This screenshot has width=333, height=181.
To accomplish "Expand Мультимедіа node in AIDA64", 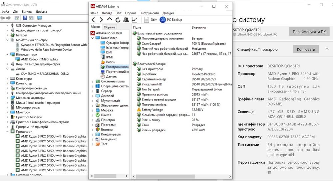I will pos(92,101).
